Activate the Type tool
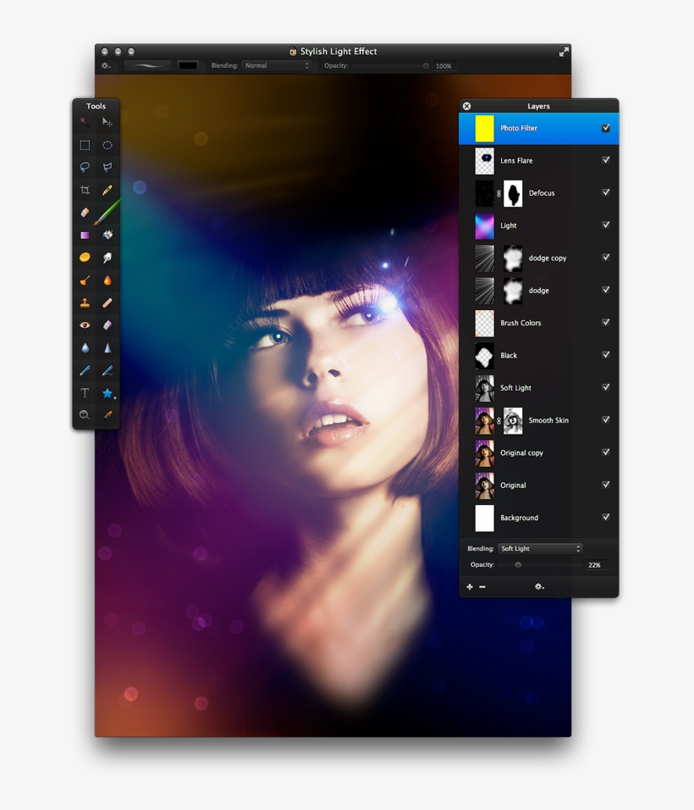The image size is (694, 810). (85, 392)
